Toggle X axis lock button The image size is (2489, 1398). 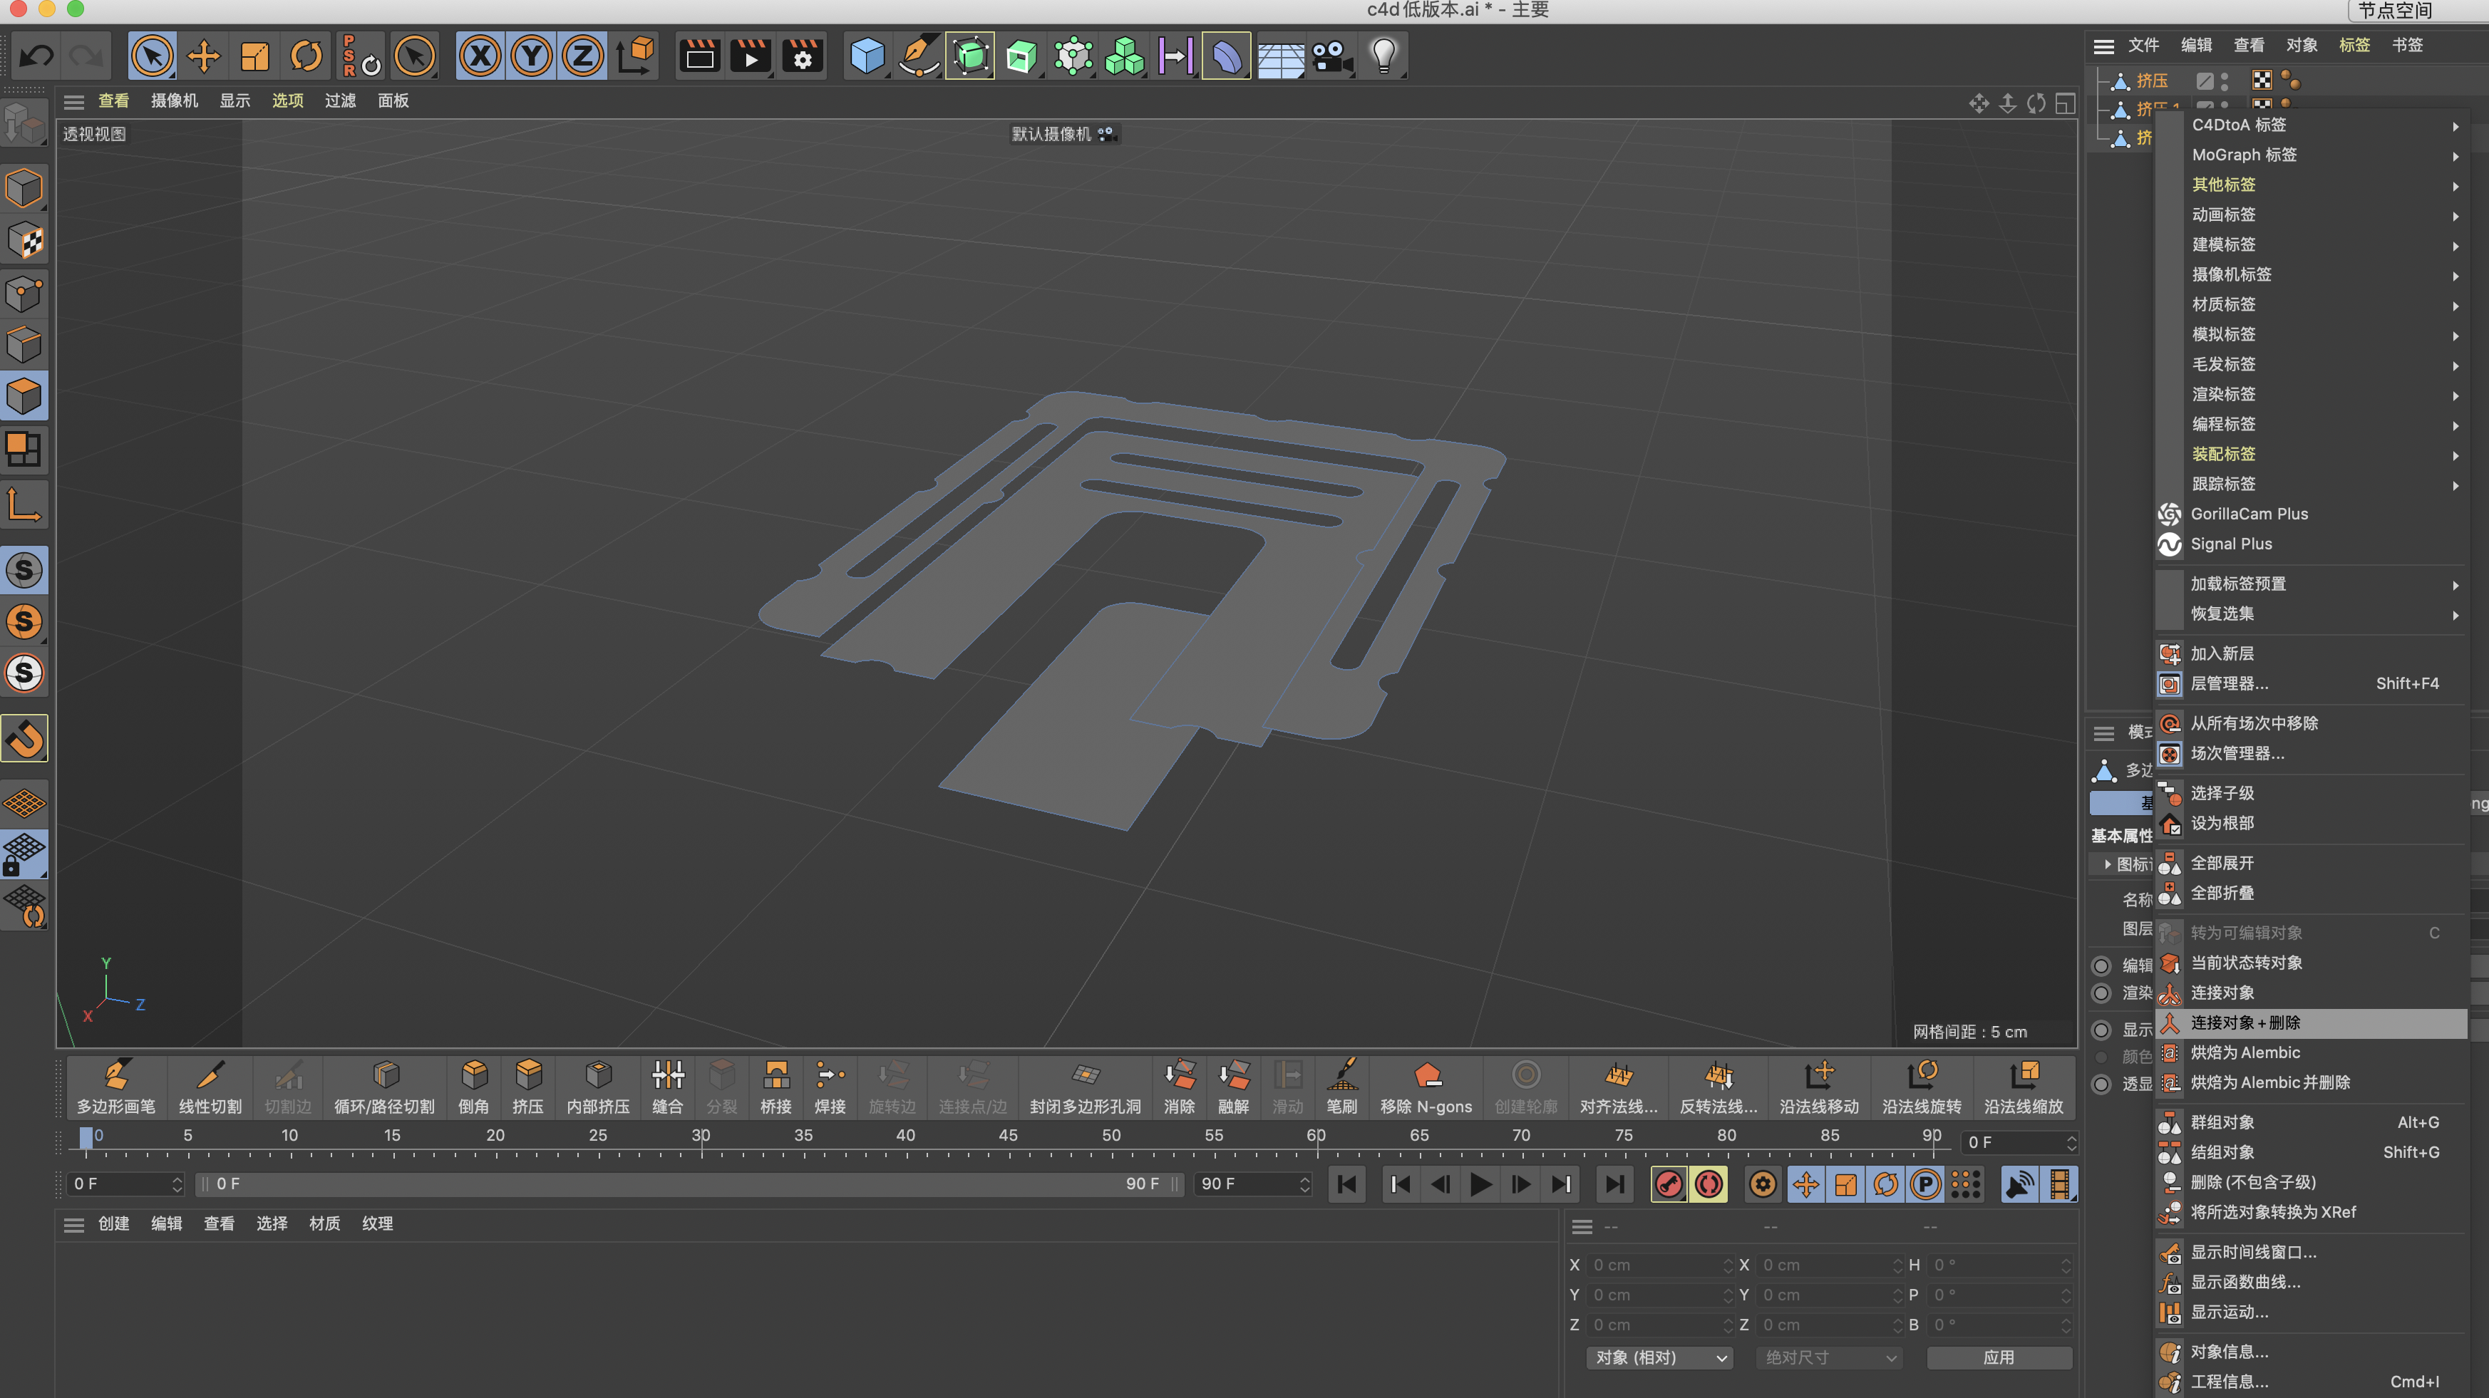click(x=480, y=56)
